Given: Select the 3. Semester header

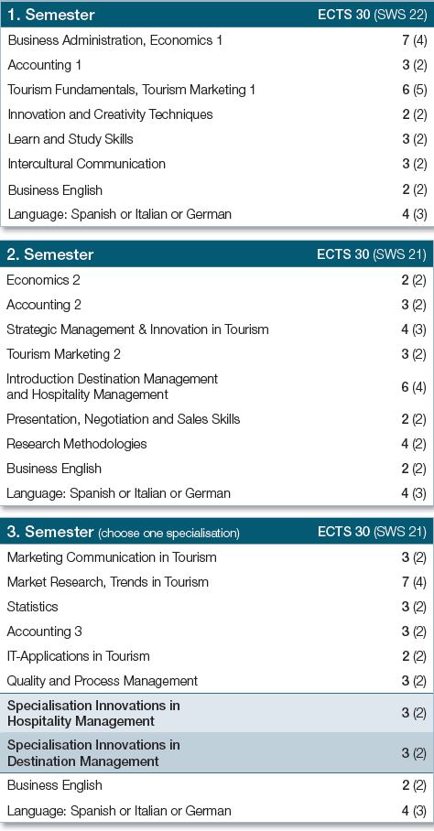Looking at the screenshot, I should pyautogui.click(x=217, y=532).
